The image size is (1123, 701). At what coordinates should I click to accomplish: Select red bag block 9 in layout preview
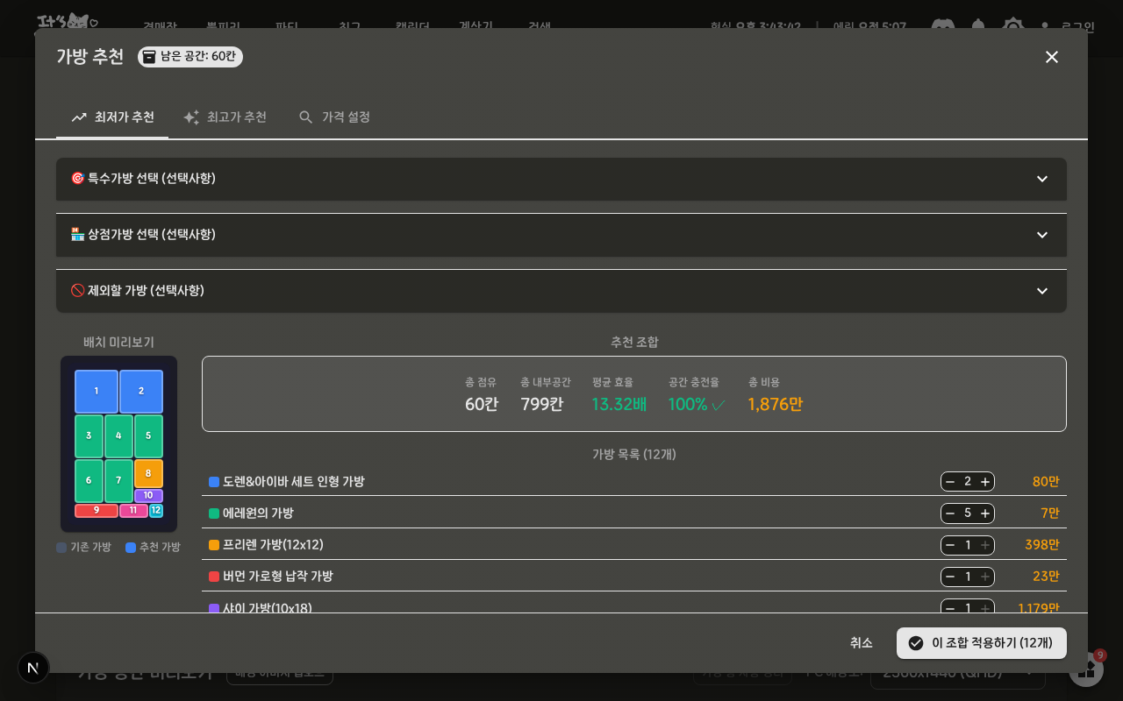point(97,511)
